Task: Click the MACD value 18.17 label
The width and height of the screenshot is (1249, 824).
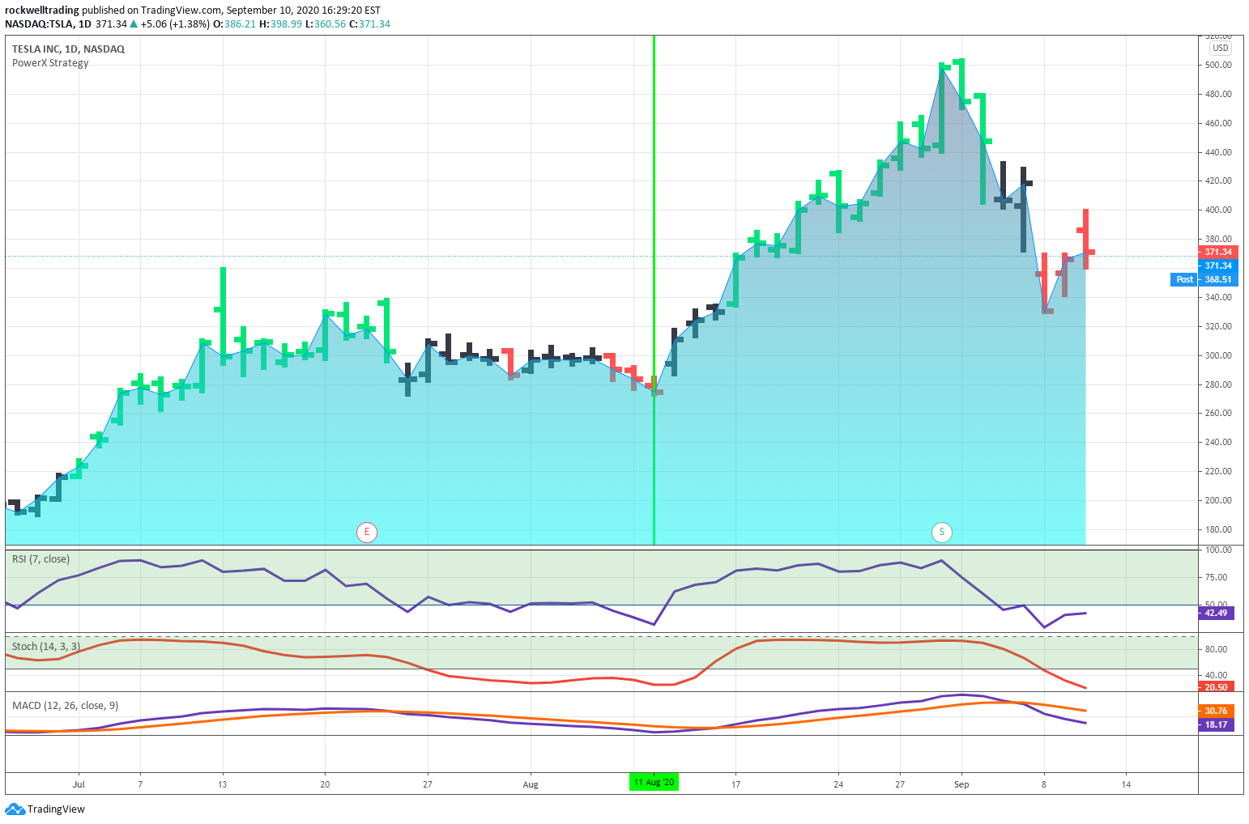Action: [1216, 724]
